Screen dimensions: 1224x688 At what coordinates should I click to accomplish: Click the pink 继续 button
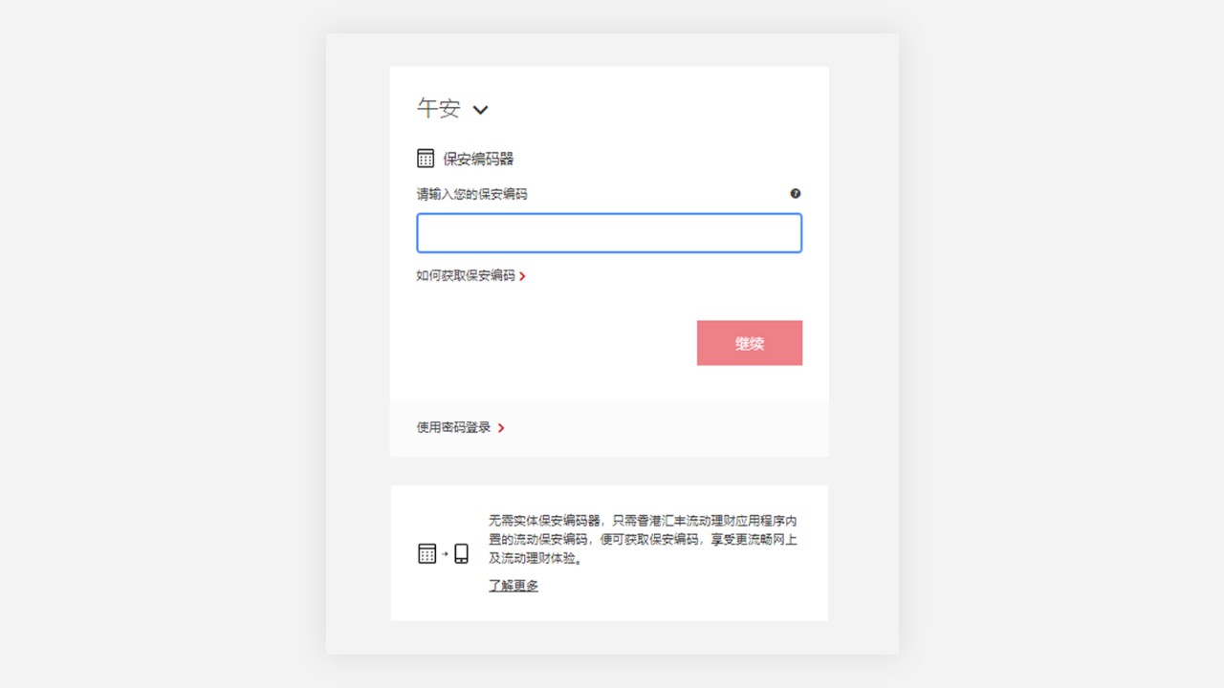pos(750,343)
